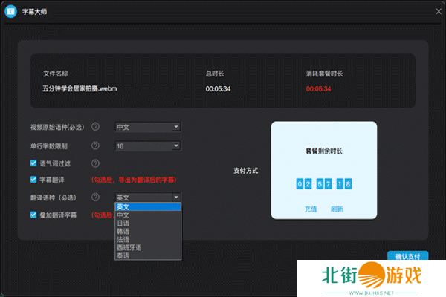
Task: Click help icon beside 视频原始语种
Action: tap(95, 127)
